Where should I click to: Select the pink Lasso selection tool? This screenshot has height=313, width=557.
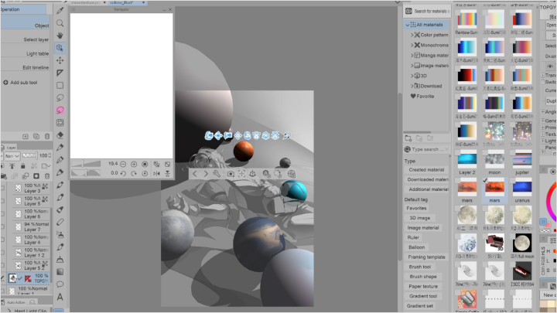point(60,111)
